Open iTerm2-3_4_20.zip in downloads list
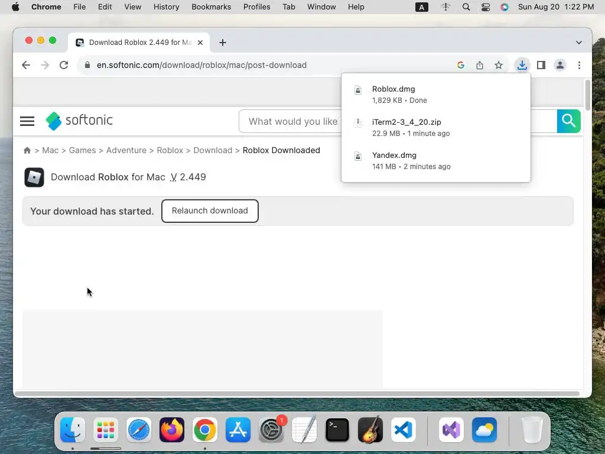 click(x=436, y=128)
